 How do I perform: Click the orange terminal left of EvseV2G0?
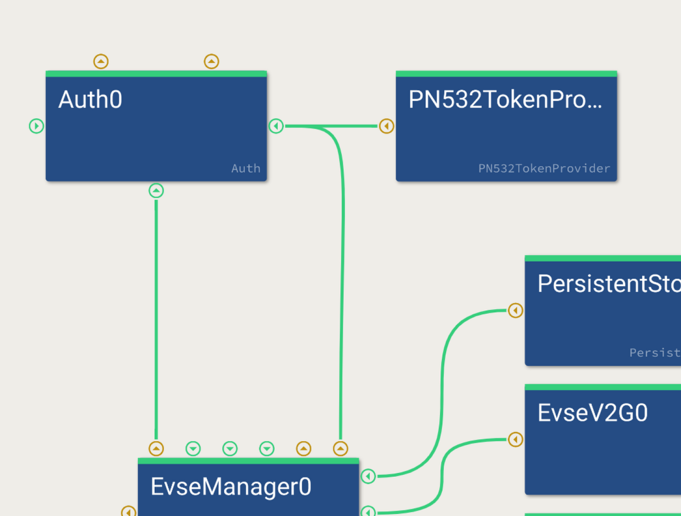pos(516,440)
